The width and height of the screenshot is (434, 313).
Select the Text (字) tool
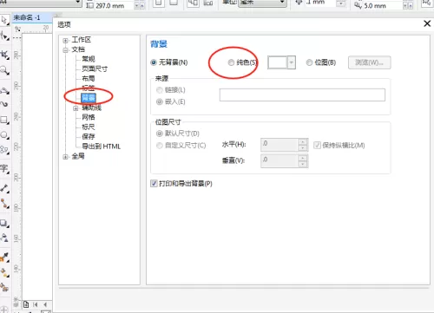pyautogui.click(x=4, y=168)
